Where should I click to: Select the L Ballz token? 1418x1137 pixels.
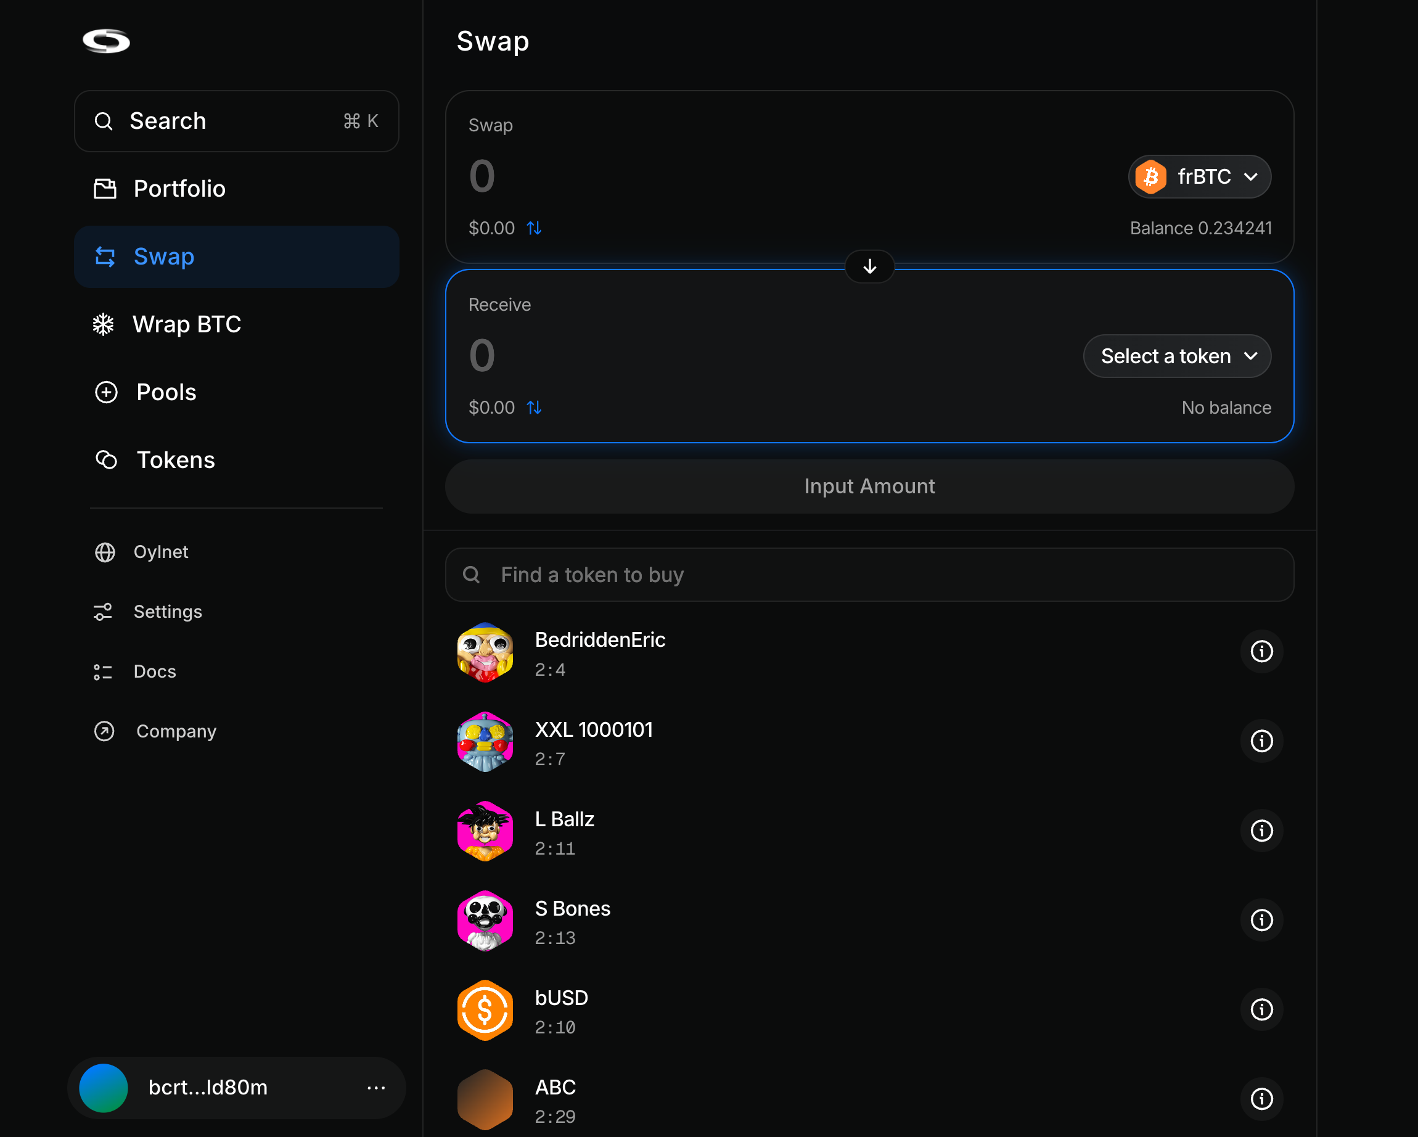pyautogui.click(x=869, y=831)
